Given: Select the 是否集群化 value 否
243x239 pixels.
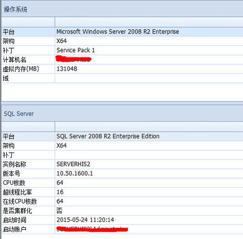Looking at the screenshot, I should [x=59, y=211].
